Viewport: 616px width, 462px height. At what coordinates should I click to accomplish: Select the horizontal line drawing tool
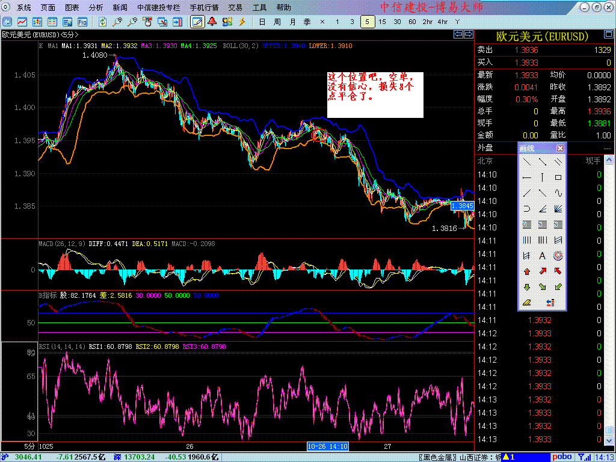point(527,177)
